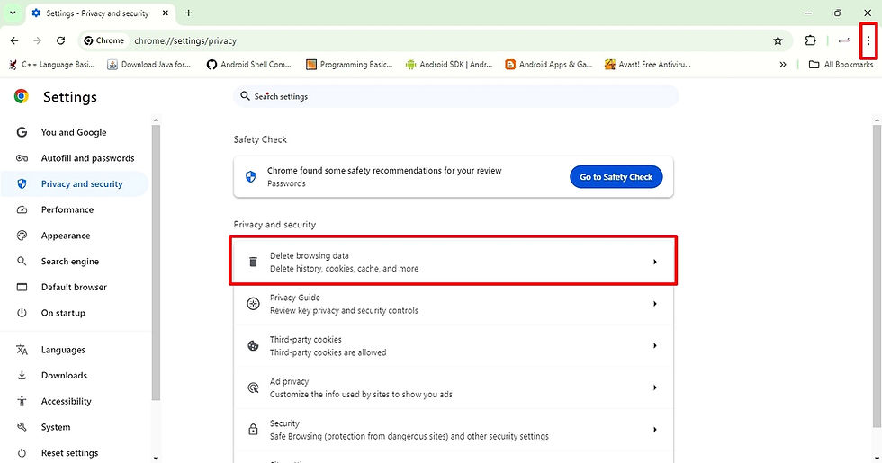Open the Avast! Free Antivirus bookmark
Screen dimensions: 882x463
click(x=648, y=65)
